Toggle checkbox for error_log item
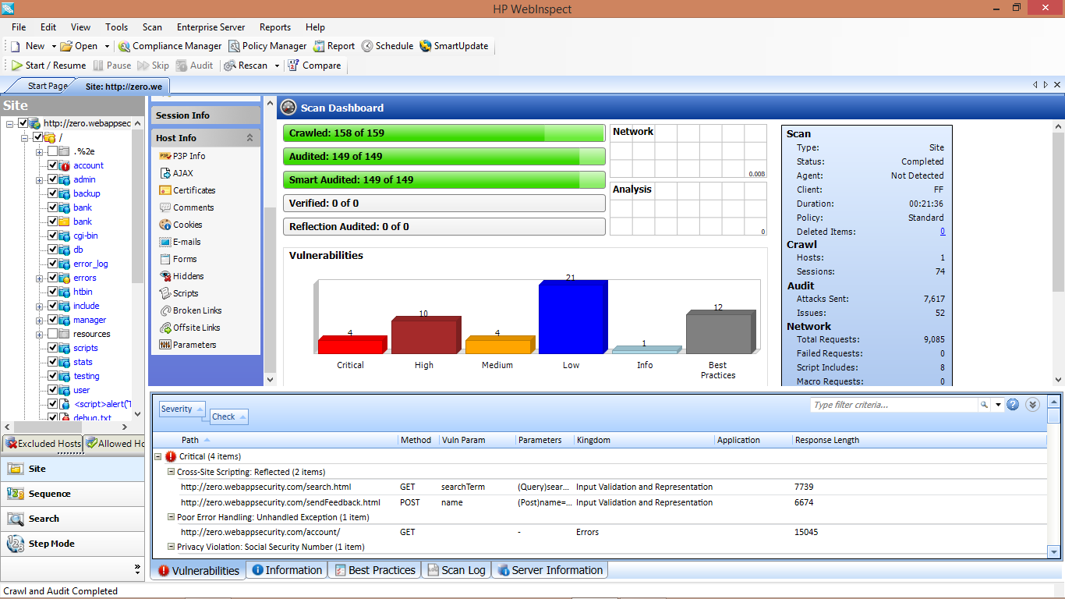 click(x=53, y=264)
